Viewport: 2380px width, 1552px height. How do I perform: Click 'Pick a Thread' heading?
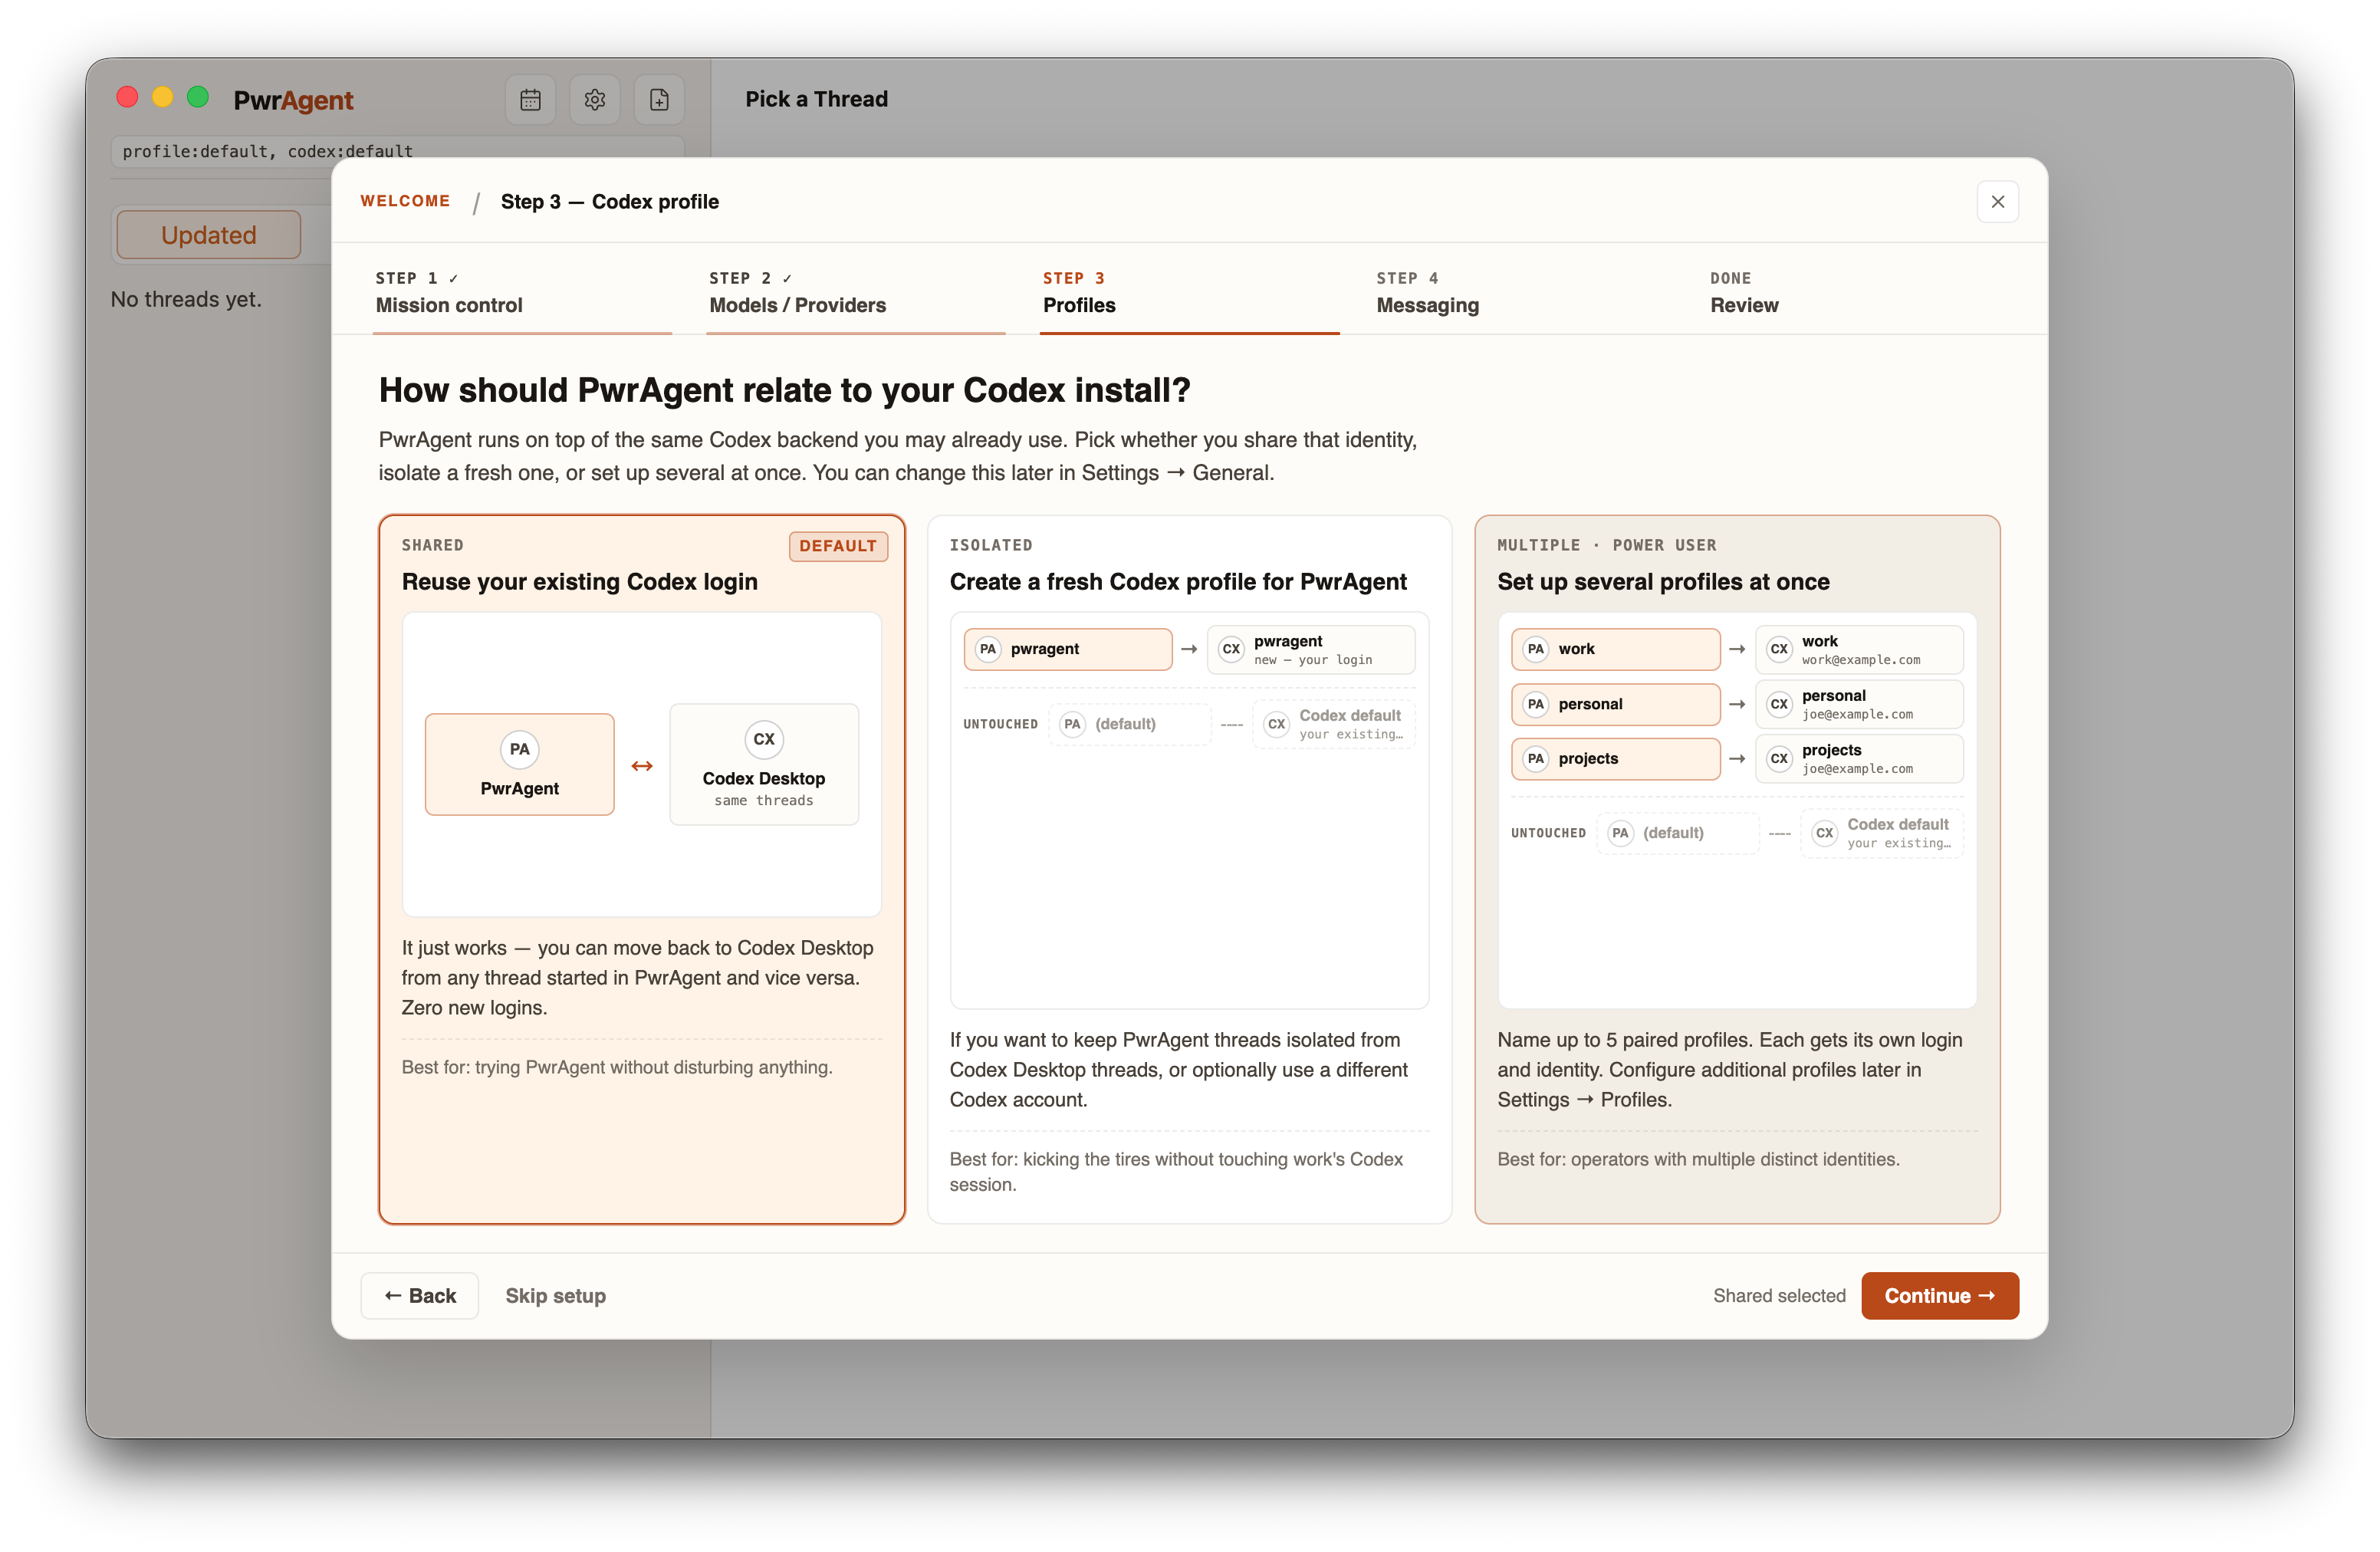(816, 99)
